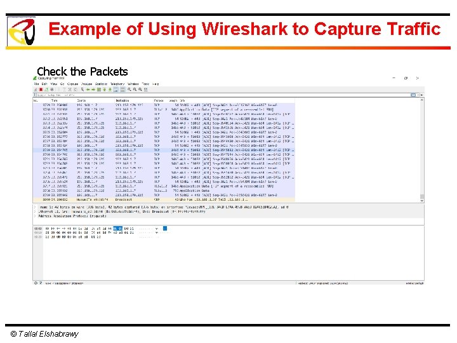This screenshot has width=457, height=343.
Task: Expand the Ethernet II details row
Action: [35, 212]
